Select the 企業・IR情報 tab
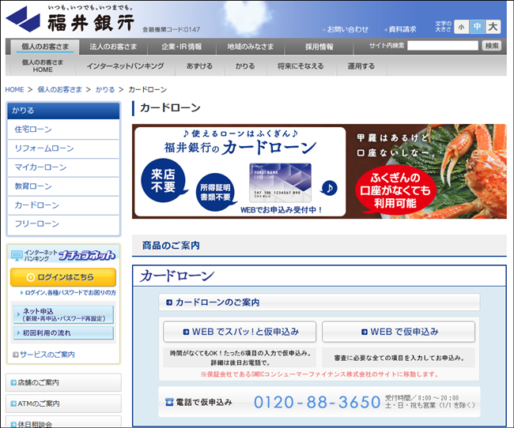 (x=181, y=47)
